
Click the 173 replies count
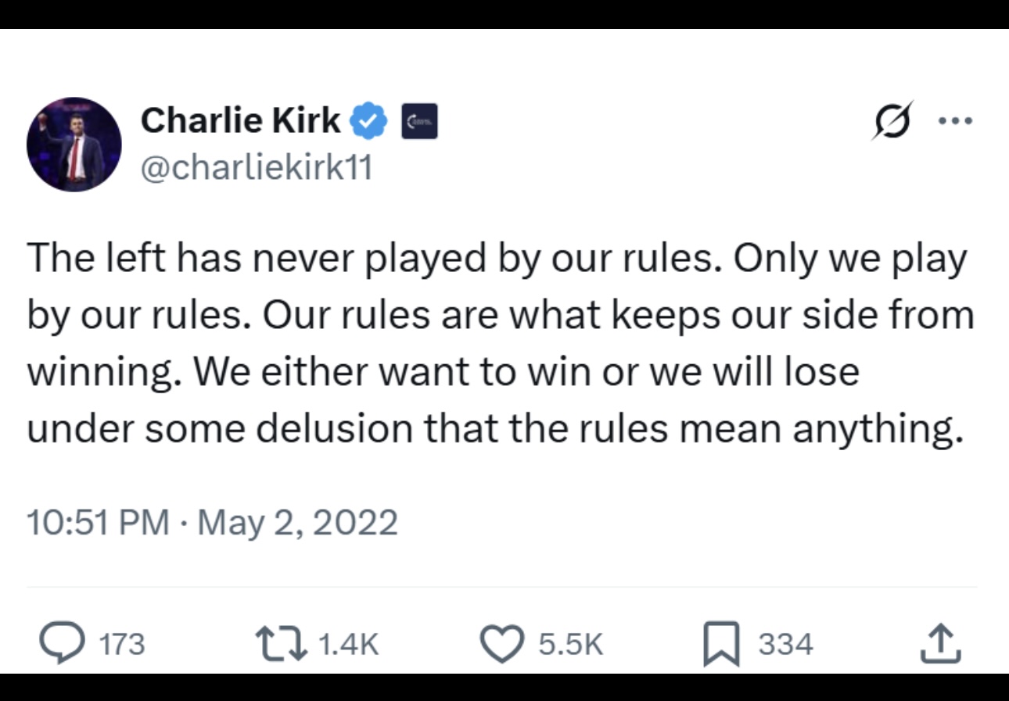coord(122,645)
